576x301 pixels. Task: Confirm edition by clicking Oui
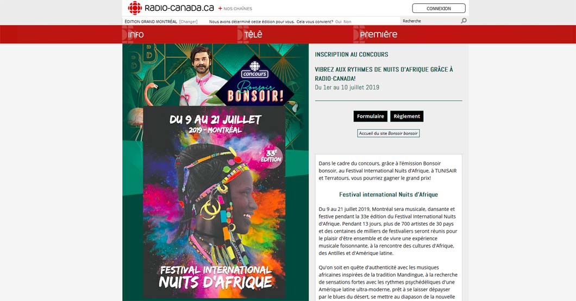point(339,22)
